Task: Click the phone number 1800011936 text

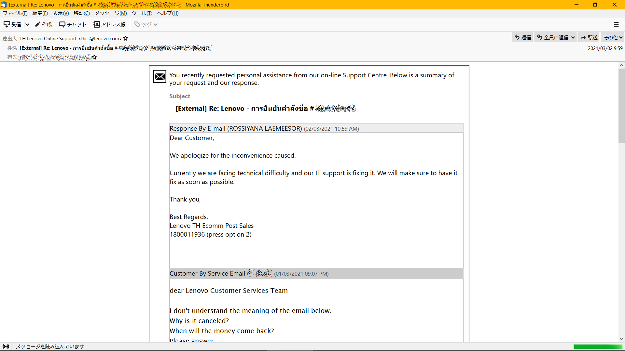Action: [x=187, y=235]
